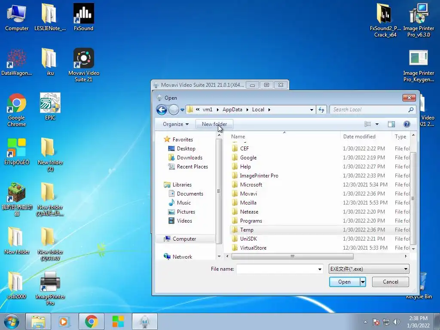Viewport: 440px width, 330px height.
Task: Click the volume icon in system tray
Action: point(397,322)
